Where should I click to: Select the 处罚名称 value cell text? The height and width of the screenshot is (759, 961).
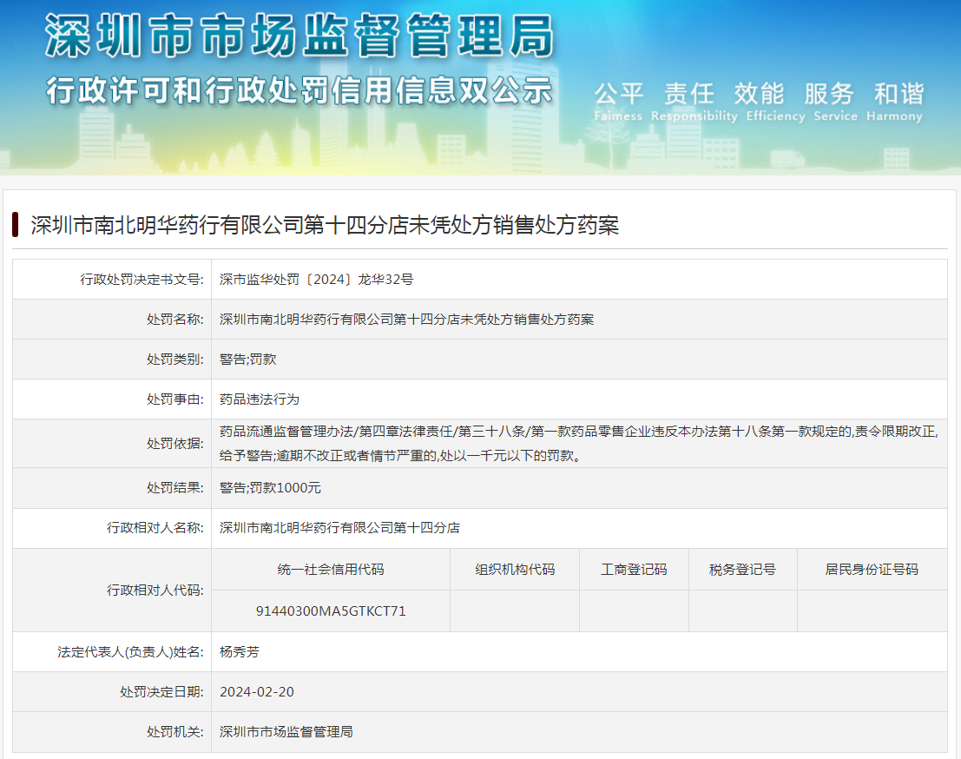406,320
